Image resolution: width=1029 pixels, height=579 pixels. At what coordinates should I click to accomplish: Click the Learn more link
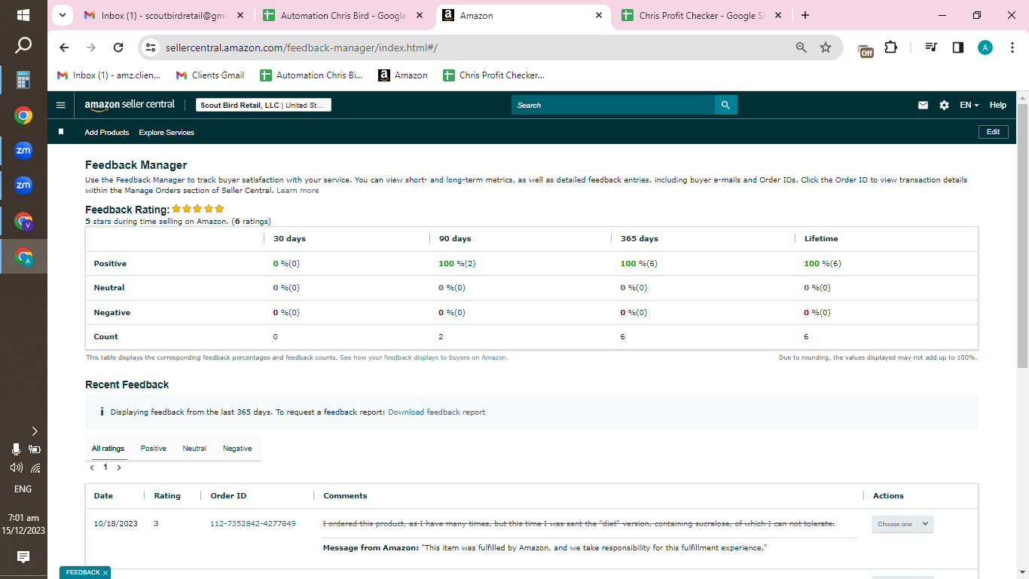[298, 191]
